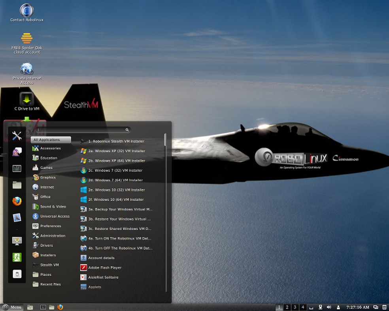Launch Firefox from the bottom panel

(60, 307)
